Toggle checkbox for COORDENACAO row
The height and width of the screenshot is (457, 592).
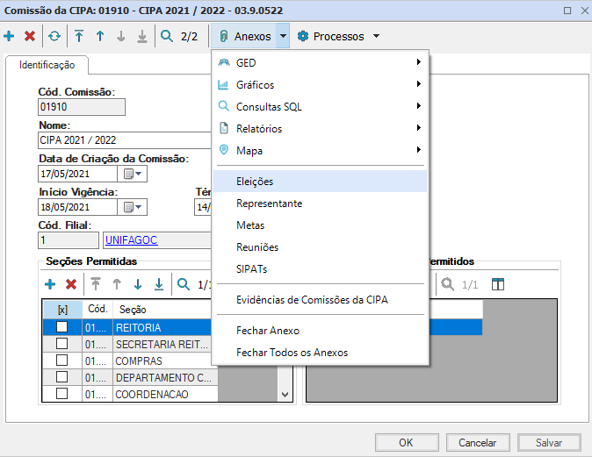[x=61, y=394]
